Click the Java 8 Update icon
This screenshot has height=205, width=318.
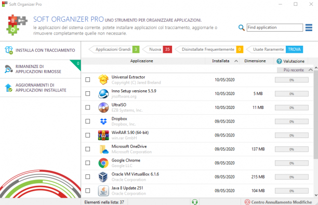103,190
